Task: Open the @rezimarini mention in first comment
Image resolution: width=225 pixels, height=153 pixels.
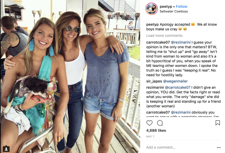Action: click(x=181, y=42)
